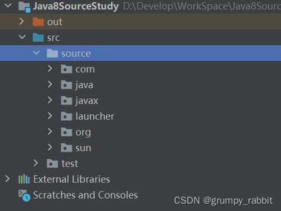
Task: Select the org package
Action: pyautogui.click(x=83, y=132)
